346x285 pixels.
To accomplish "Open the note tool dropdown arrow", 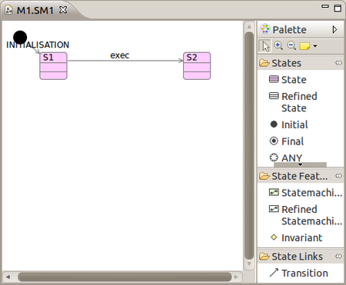I will 315,46.
